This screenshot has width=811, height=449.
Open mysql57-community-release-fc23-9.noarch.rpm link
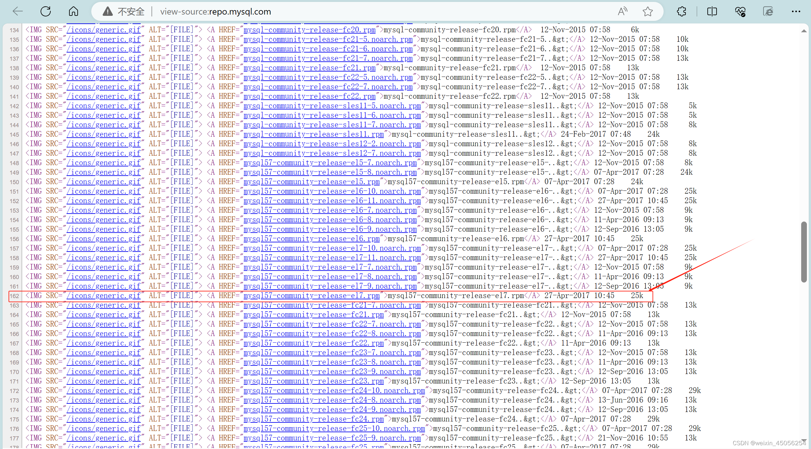(332, 371)
